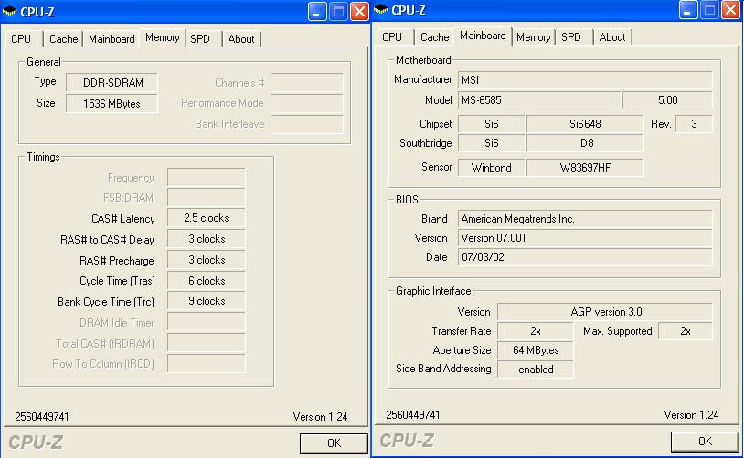Screen dimensions: 744x458
Task: Click the empty Frequency field
Action: point(207,178)
